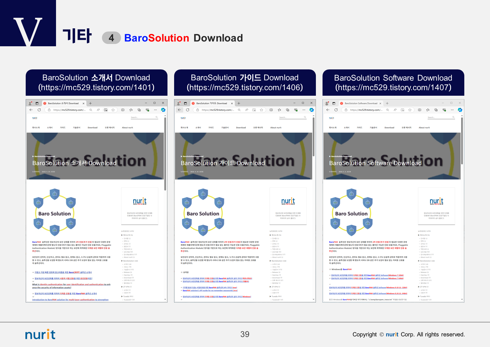Open Favorites list in 가이드 Download window
The width and height of the screenshot is (490, 347).
279,110
